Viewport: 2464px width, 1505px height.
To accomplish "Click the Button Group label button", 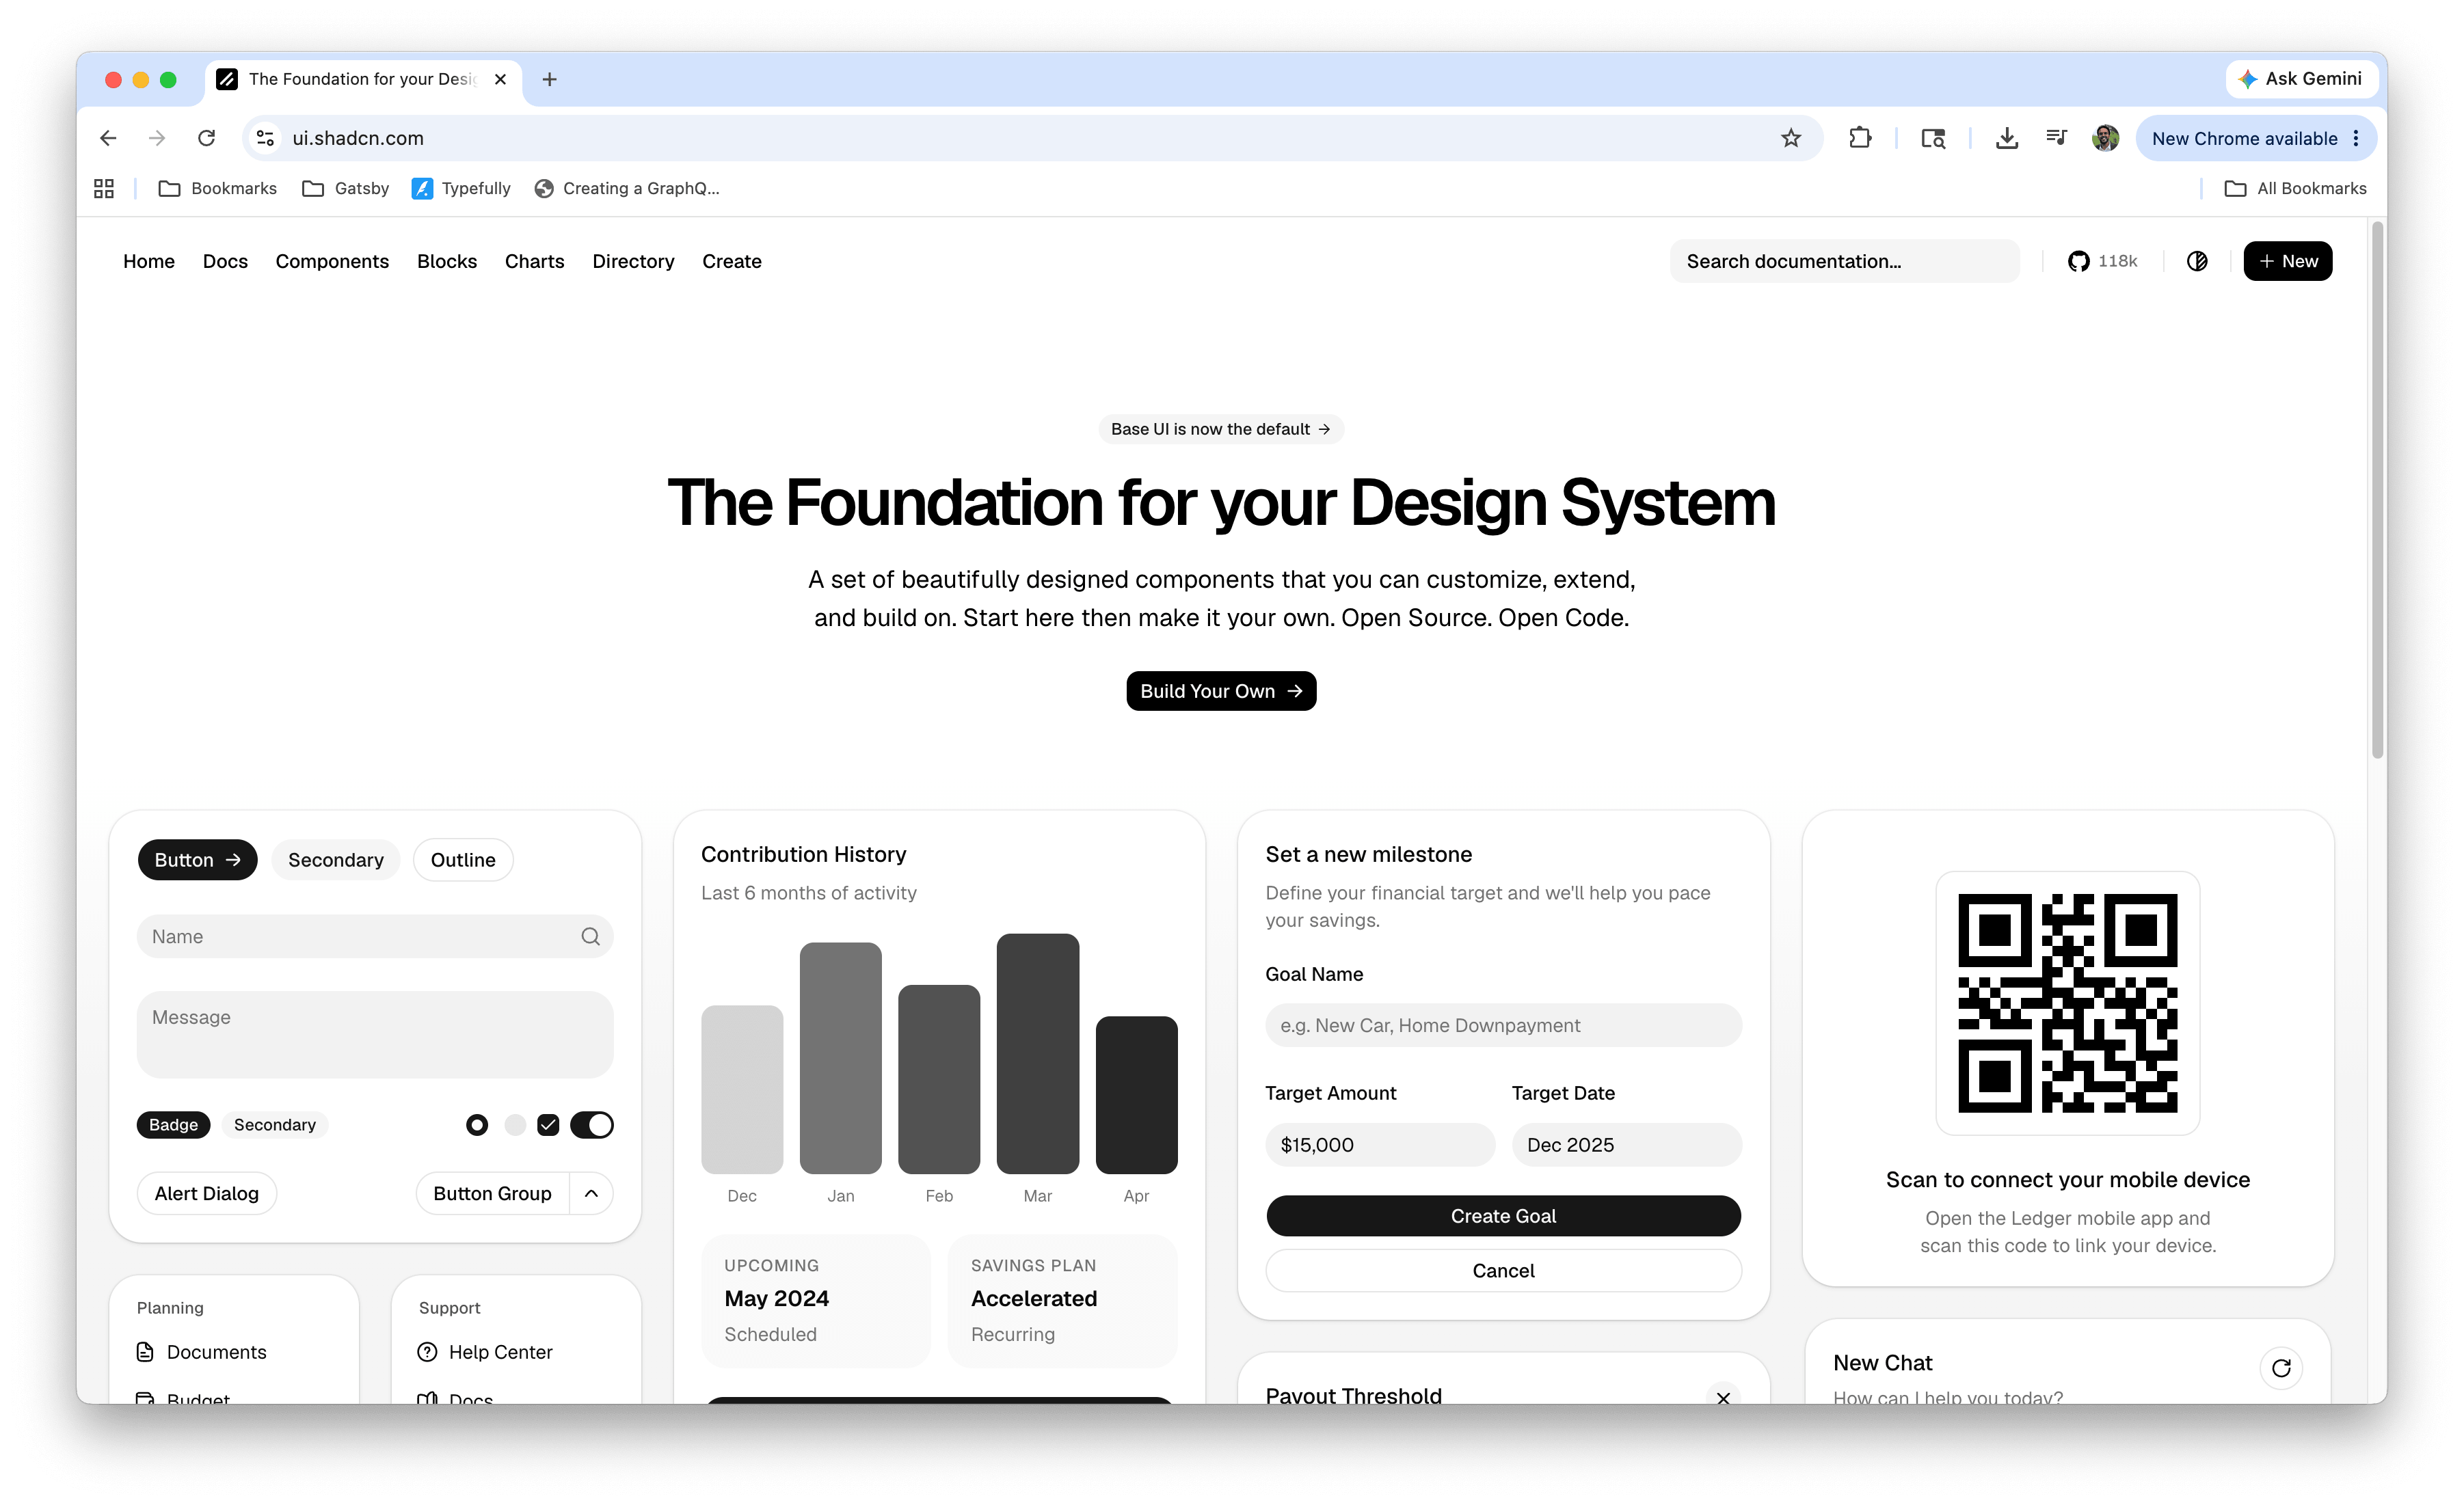I will (492, 1193).
